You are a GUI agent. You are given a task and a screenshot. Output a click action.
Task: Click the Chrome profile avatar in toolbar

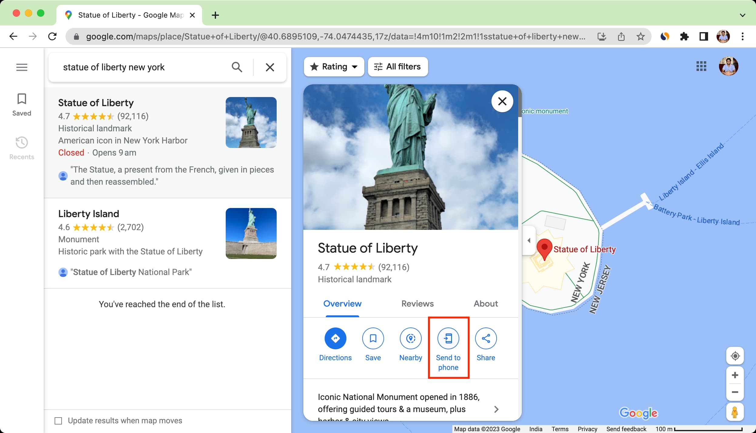click(x=723, y=37)
